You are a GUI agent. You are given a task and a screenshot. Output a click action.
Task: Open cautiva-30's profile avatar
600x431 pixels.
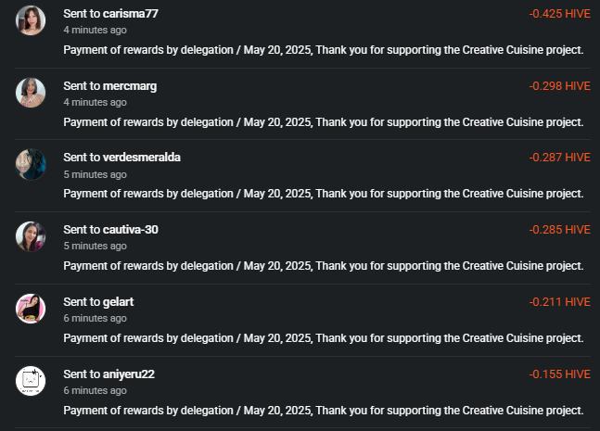31,236
